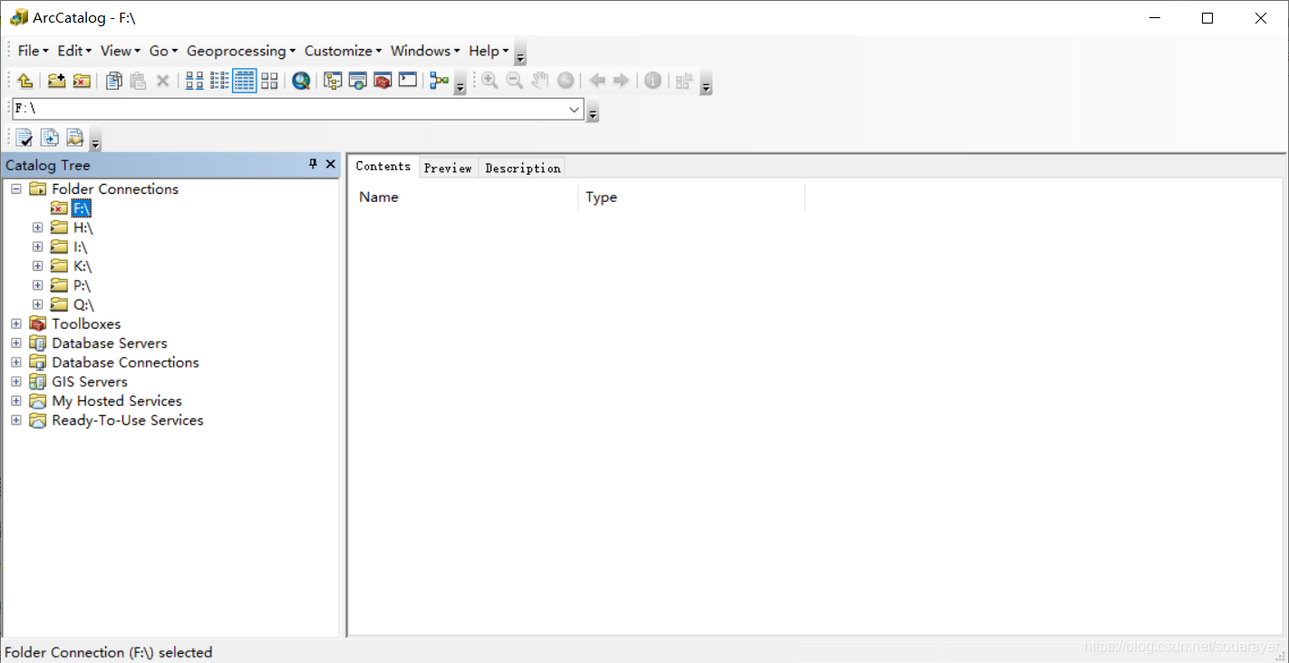Sort by the Type column header
This screenshot has width=1289, height=663.
click(692, 197)
